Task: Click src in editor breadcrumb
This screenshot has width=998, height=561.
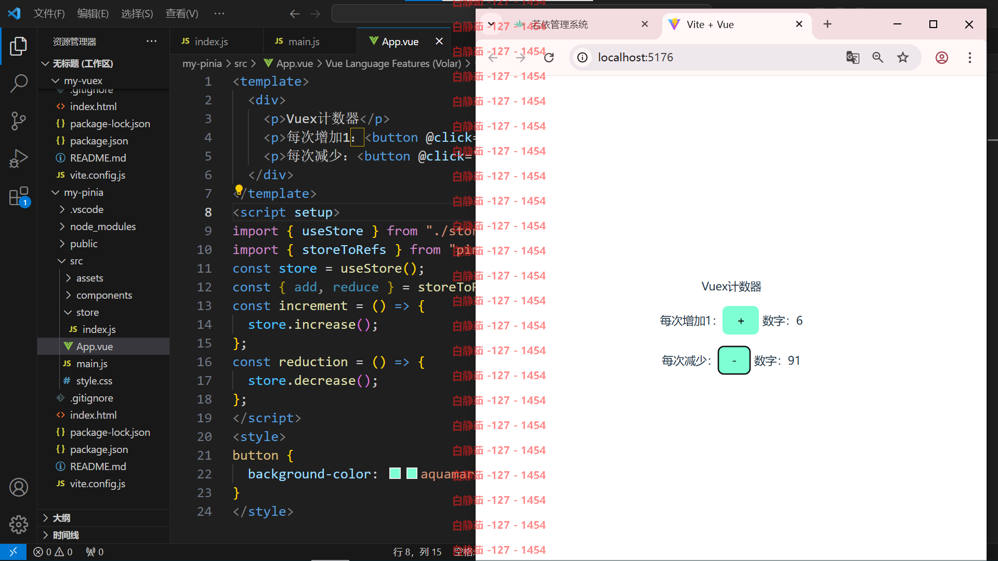Action: tap(240, 63)
